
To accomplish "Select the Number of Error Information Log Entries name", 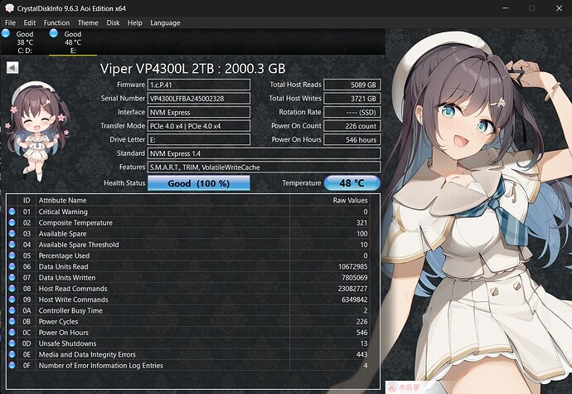I will 100,365.
